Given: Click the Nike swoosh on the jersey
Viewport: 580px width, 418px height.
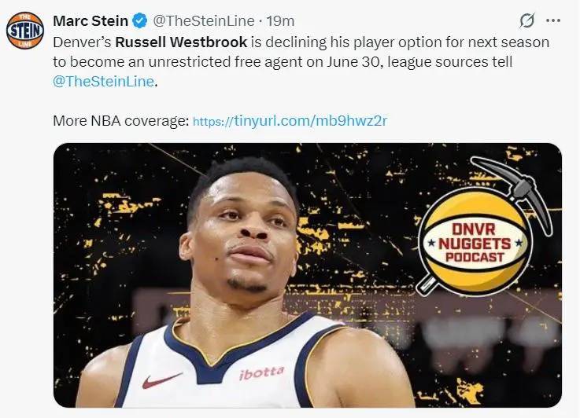Looking at the screenshot, I should [x=161, y=380].
